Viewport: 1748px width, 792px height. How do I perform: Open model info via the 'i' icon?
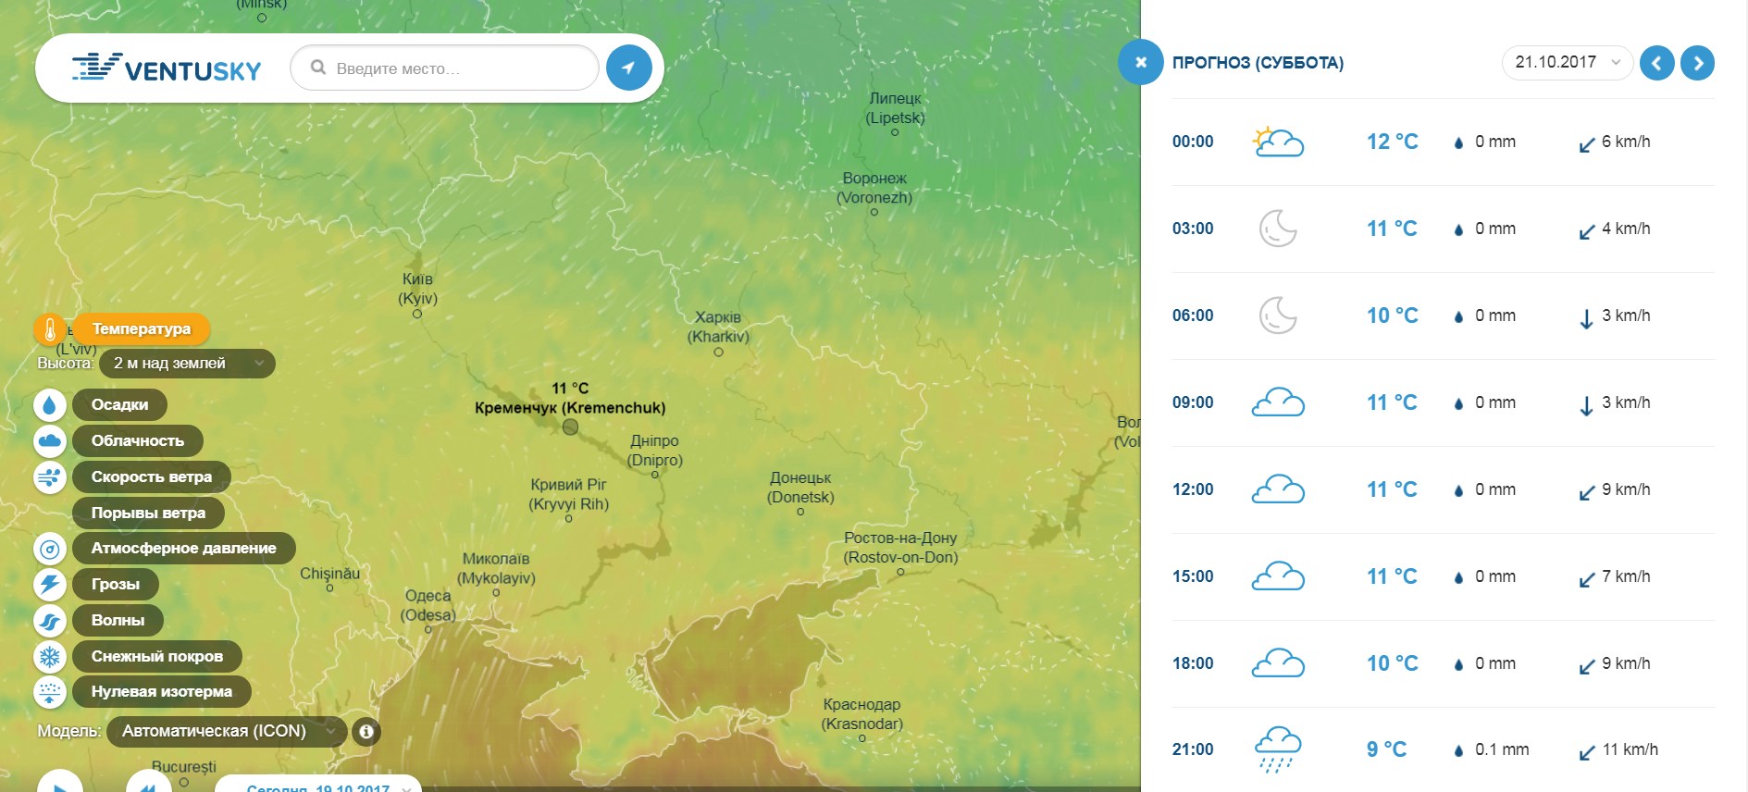pyautogui.click(x=366, y=732)
